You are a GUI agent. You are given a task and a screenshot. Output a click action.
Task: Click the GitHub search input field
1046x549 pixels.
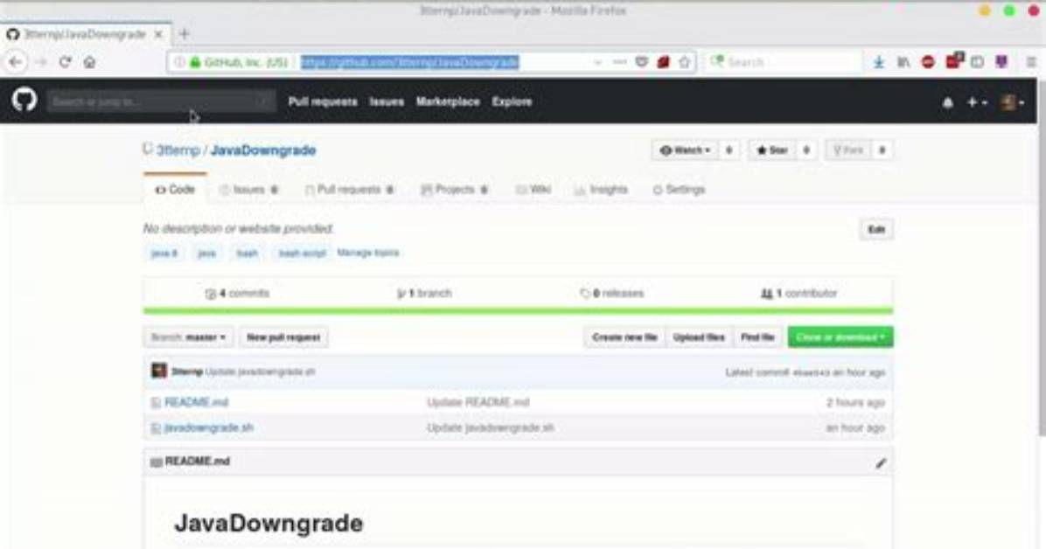(161, 101)
